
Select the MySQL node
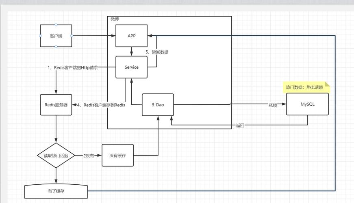pyautogui.click(x=308, y=104)
